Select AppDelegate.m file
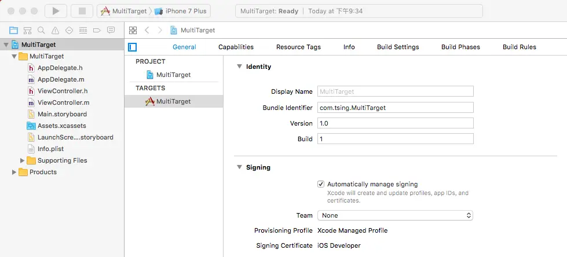The width and height of the screenshot is (567, 257). pos(61,79)
